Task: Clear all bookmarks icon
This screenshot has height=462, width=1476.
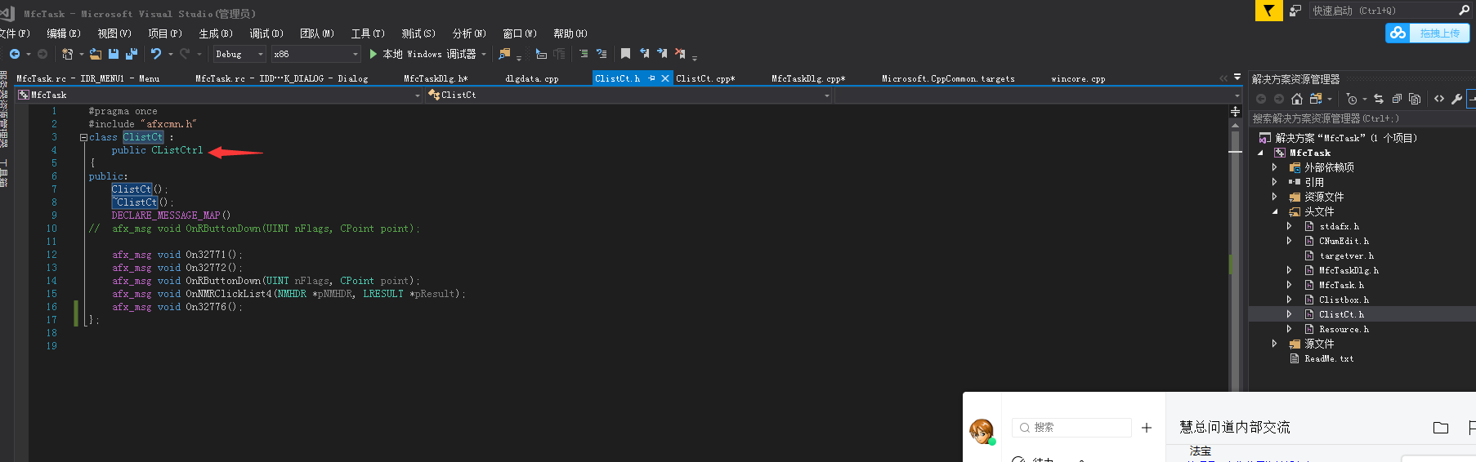Action: tap(680, 54)
